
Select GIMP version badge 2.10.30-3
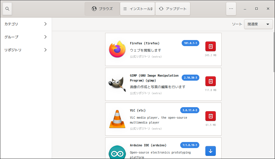(x=190, y=78)
